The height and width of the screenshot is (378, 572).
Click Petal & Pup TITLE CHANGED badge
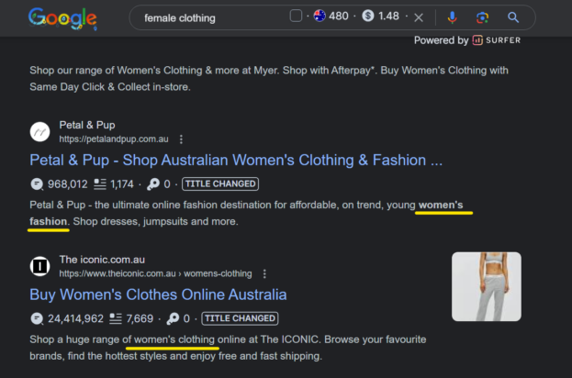coord(220,183)
